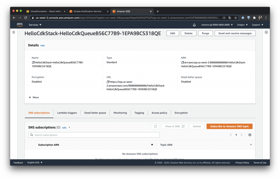Open a new browser tab
Screen dimensions: 280x179
pyautogui.click(x=157, y=11)
